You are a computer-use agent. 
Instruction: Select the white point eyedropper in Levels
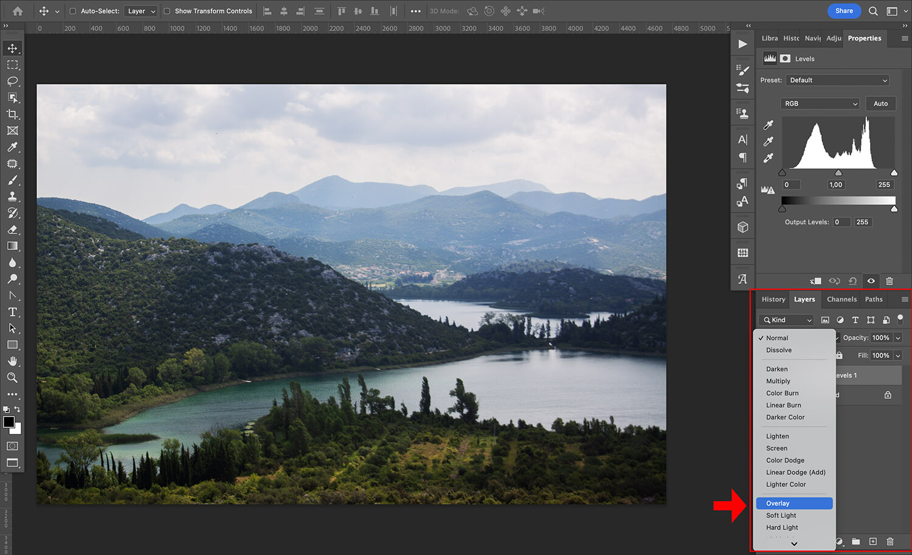(768, 157)
